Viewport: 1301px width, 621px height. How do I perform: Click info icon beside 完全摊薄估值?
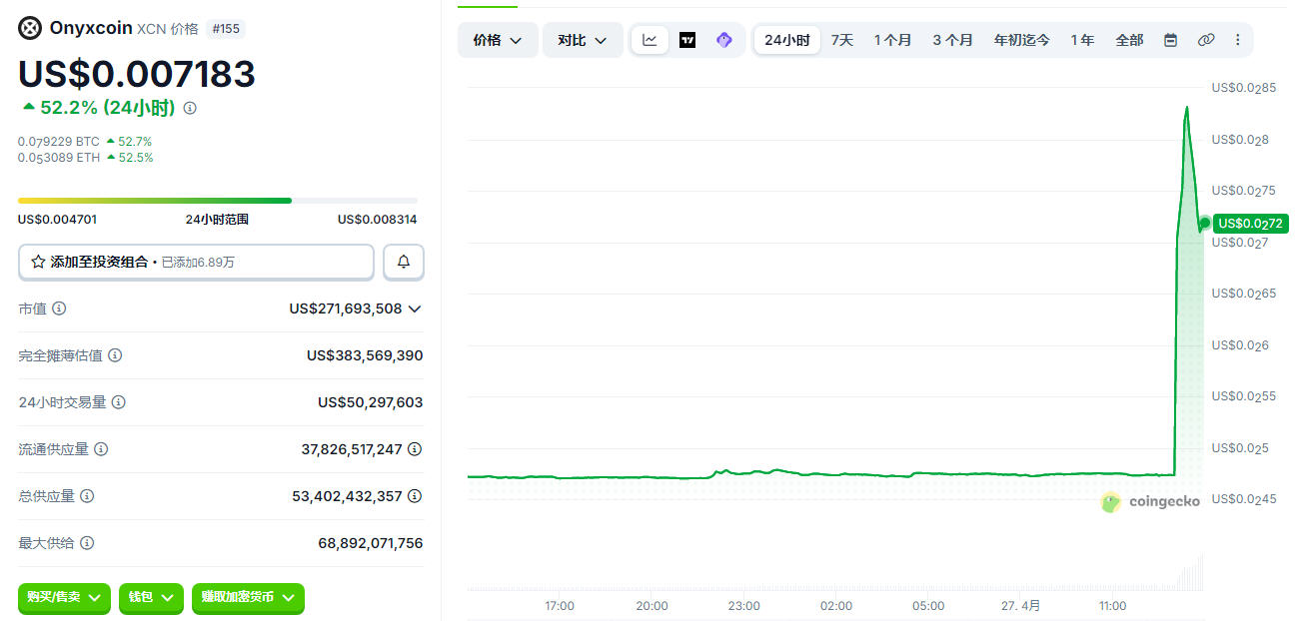pos(115,355)
